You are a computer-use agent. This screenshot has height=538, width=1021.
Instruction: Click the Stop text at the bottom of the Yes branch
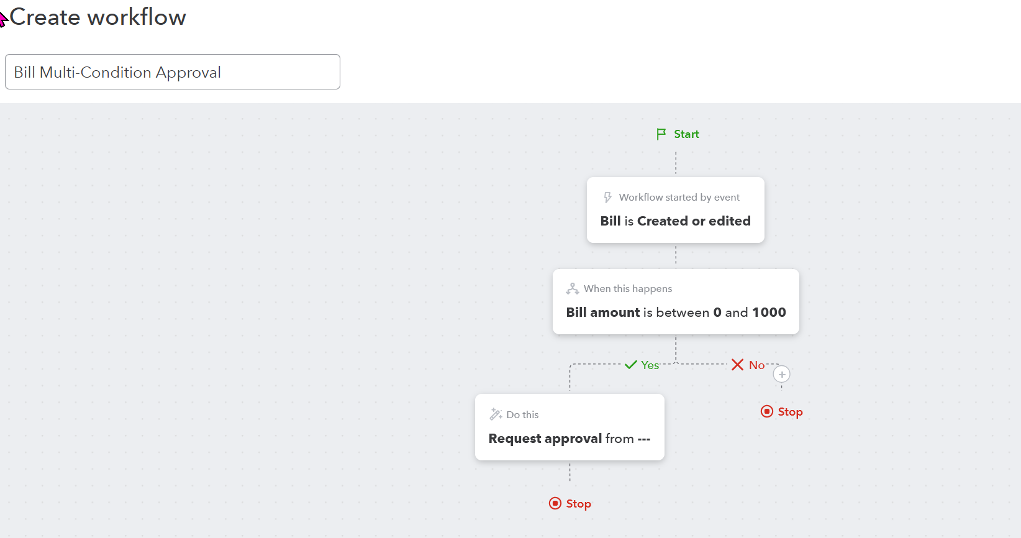(578, 504)
